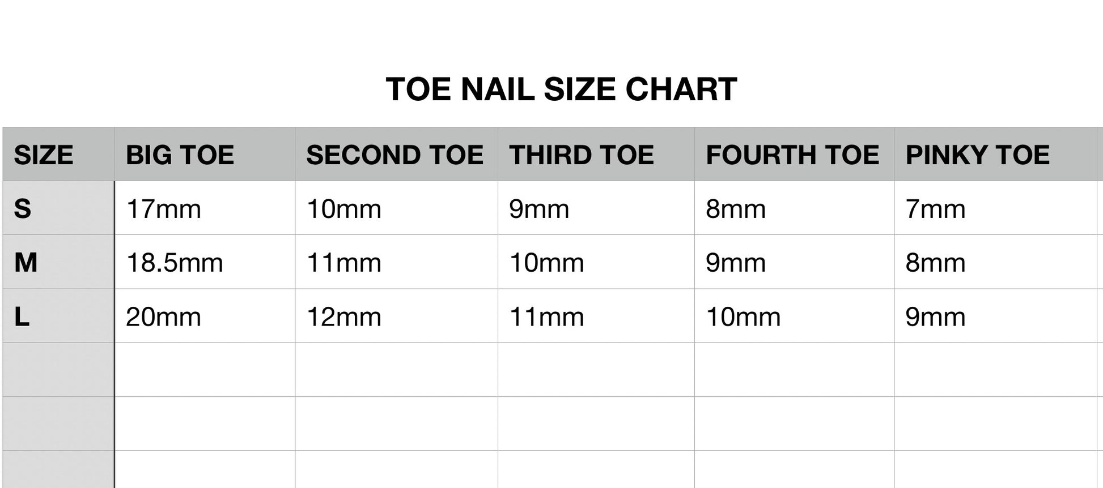Click size M second toe 11mm cell

(x=396, y=262)
